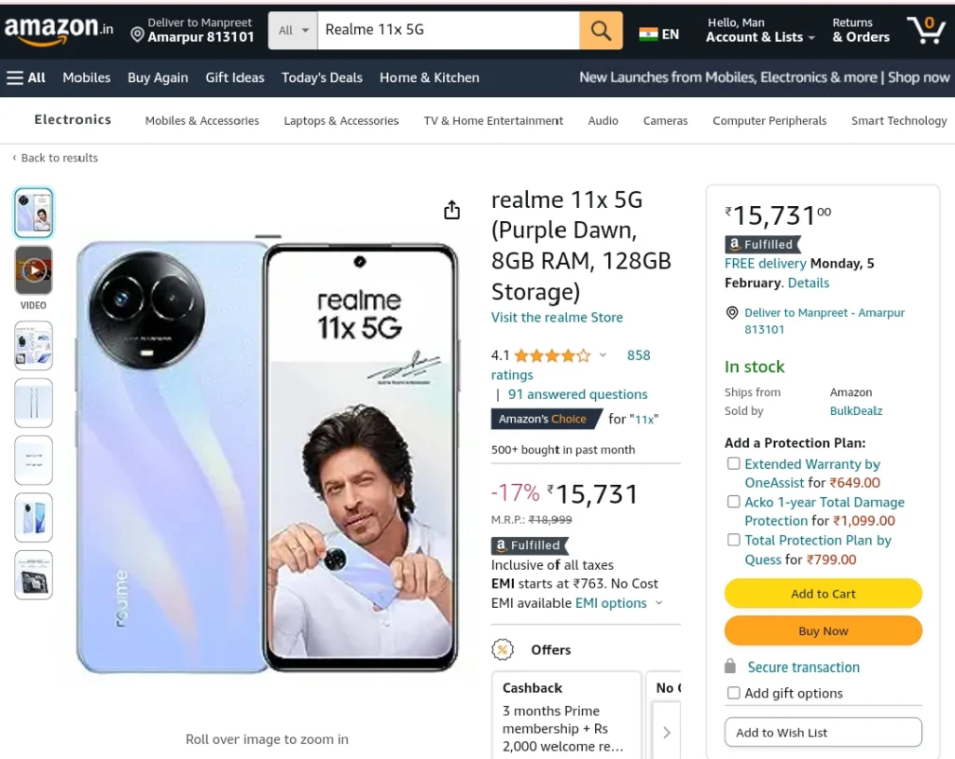Click into the search input field

pyautogui.click(x=449, y=30)
